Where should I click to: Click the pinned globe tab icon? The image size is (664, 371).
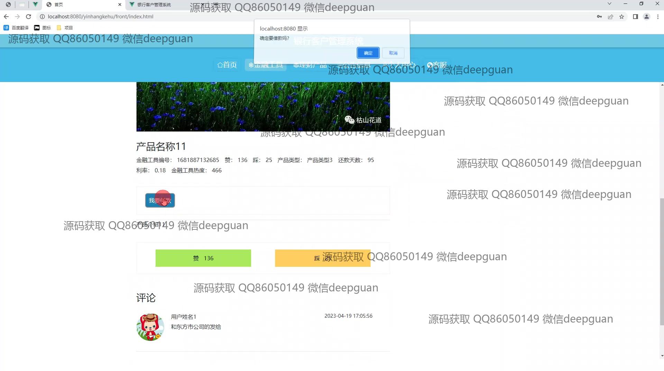[8, 4]
